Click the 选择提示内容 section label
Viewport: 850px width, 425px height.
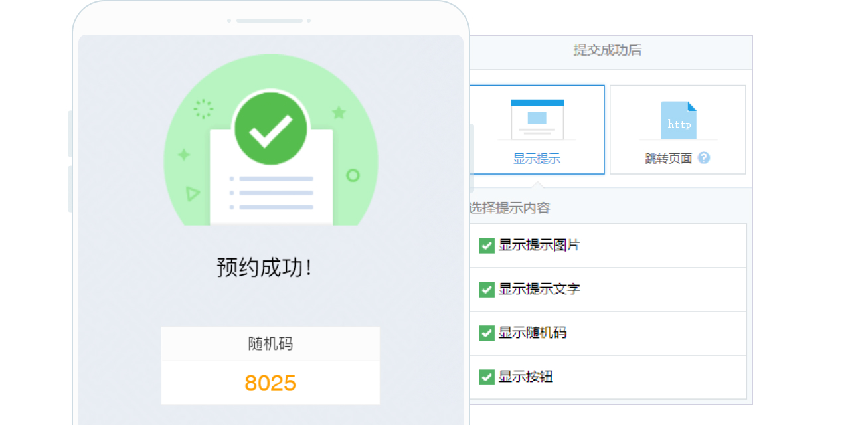(x=509, y=208)
